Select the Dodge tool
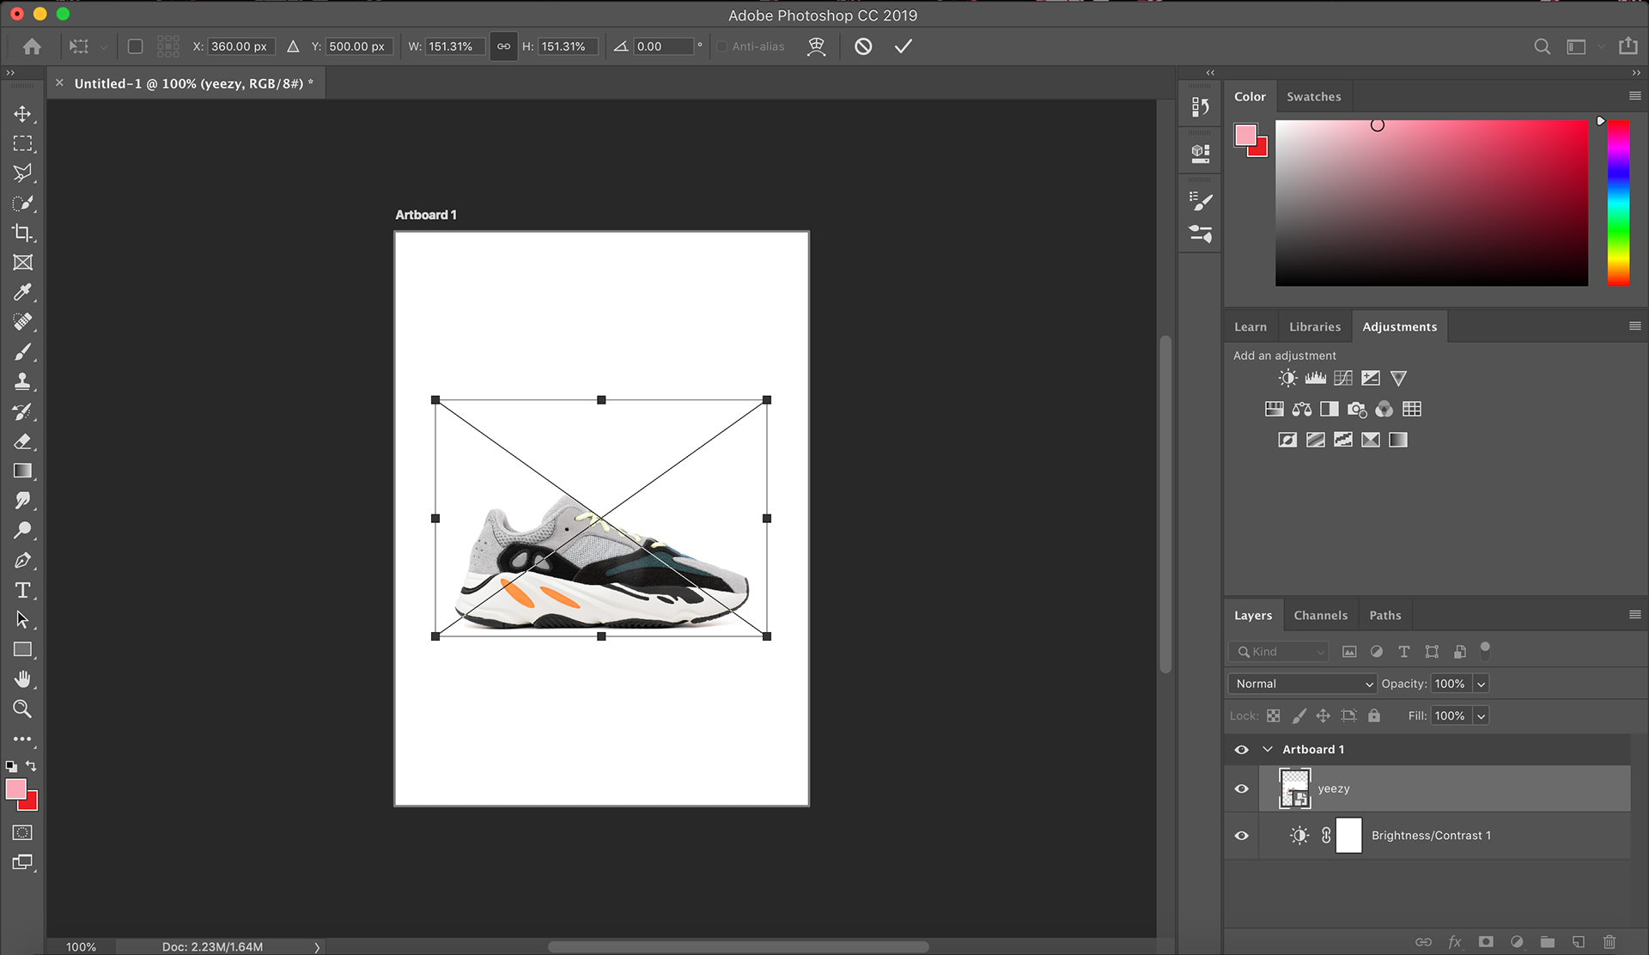Image resolution: width=1649 pixels, height=955 pixels. (x=22, y=530)
